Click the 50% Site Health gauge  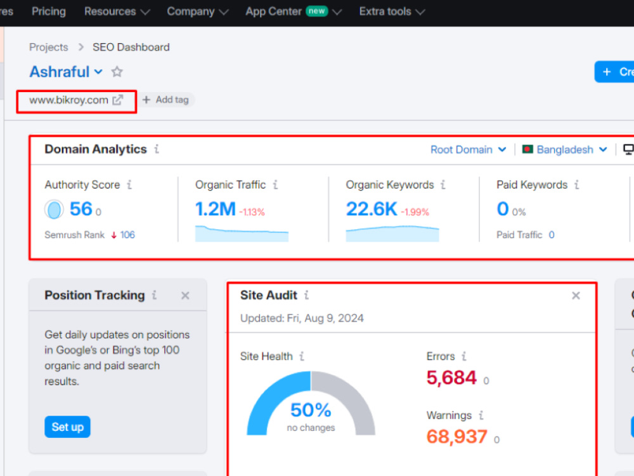pos(311,403)
